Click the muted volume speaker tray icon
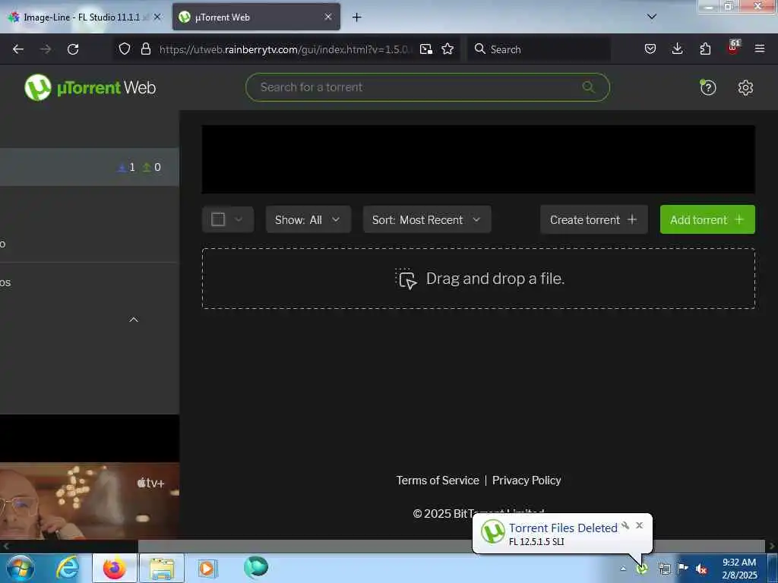The height and width of the screenshot is (583, 778). coord(701,569)
